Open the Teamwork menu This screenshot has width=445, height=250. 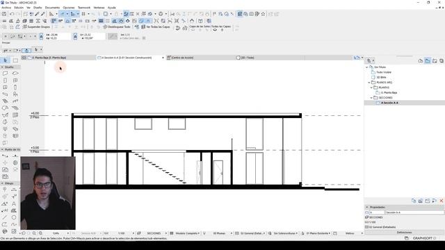(x=84, y=8)
